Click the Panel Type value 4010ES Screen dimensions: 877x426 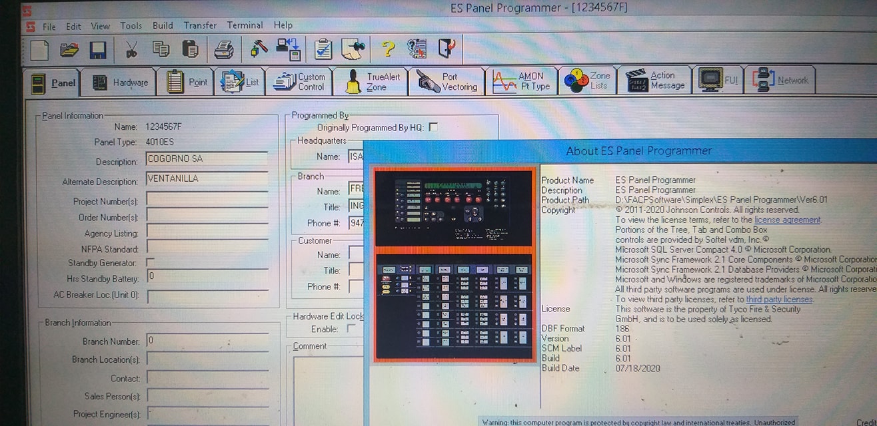click(160, 142)
